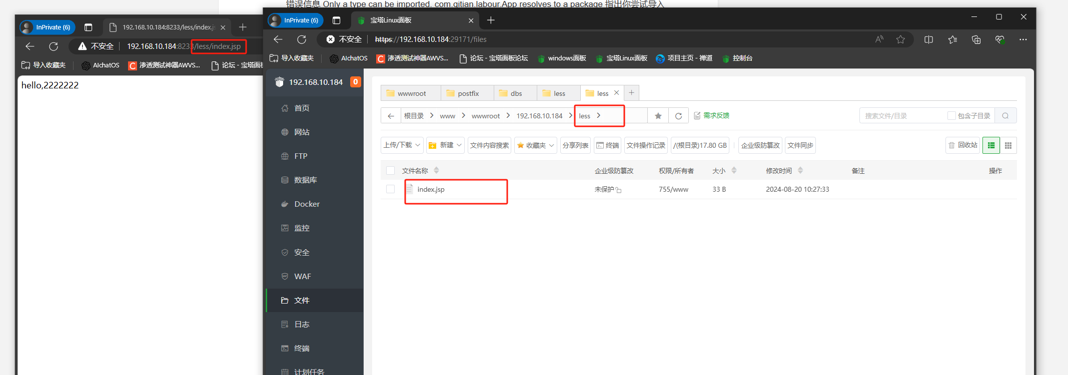
Task: Sort by 修改时间 column arrows
Action: [x=800, y=170]
